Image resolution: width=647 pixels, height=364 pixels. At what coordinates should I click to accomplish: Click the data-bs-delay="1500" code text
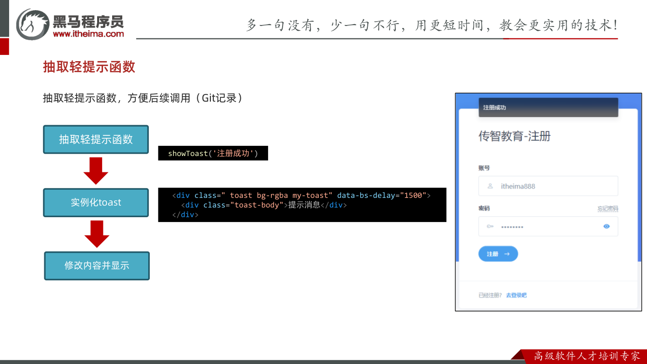pos(381,195)
